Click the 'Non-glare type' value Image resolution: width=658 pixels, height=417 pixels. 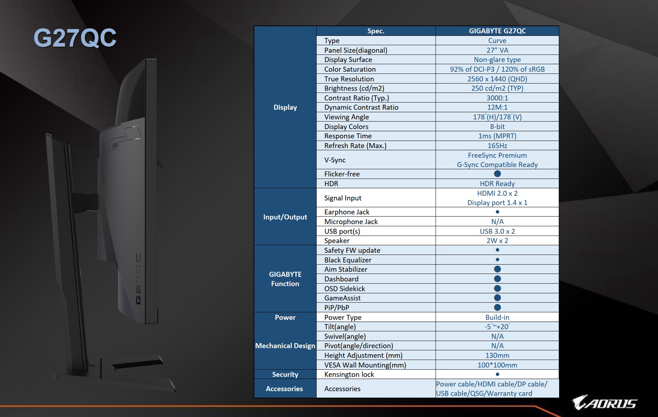click(497, 60)
